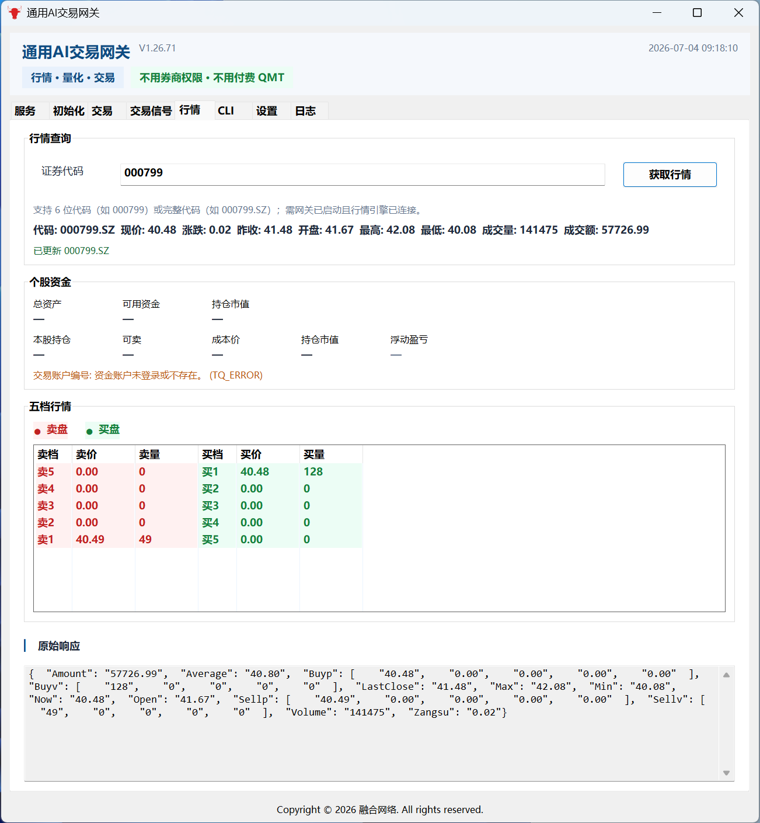Click sell price 40.49 cell

click(x=90, y=540)
